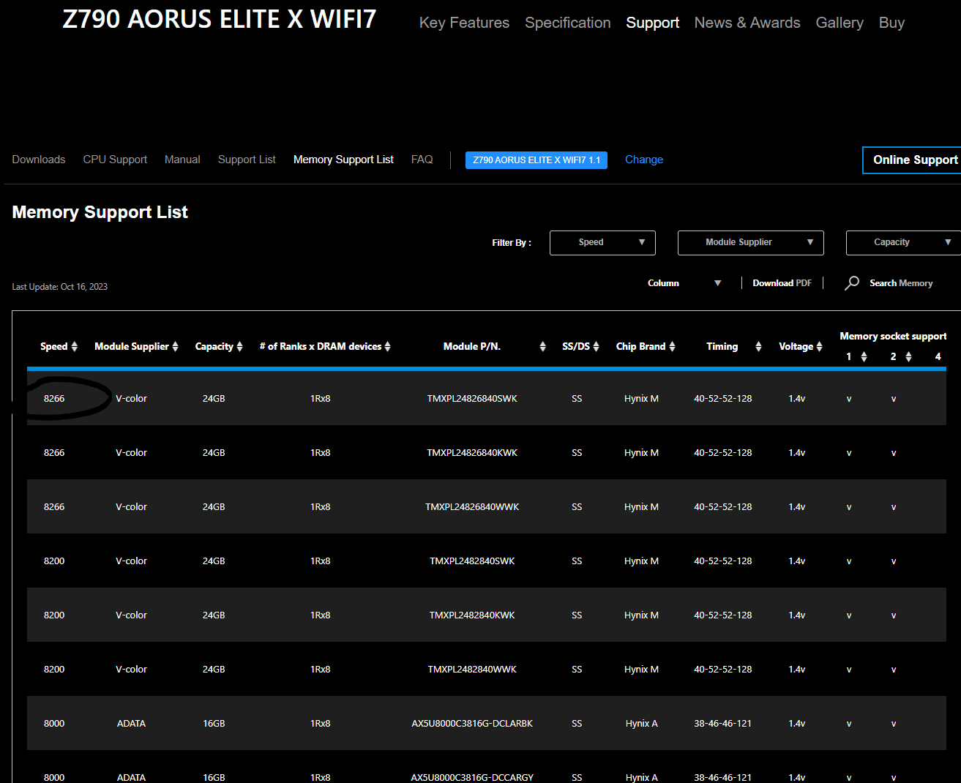Click part number TMXPL24826840WWK

click(472, 507)
